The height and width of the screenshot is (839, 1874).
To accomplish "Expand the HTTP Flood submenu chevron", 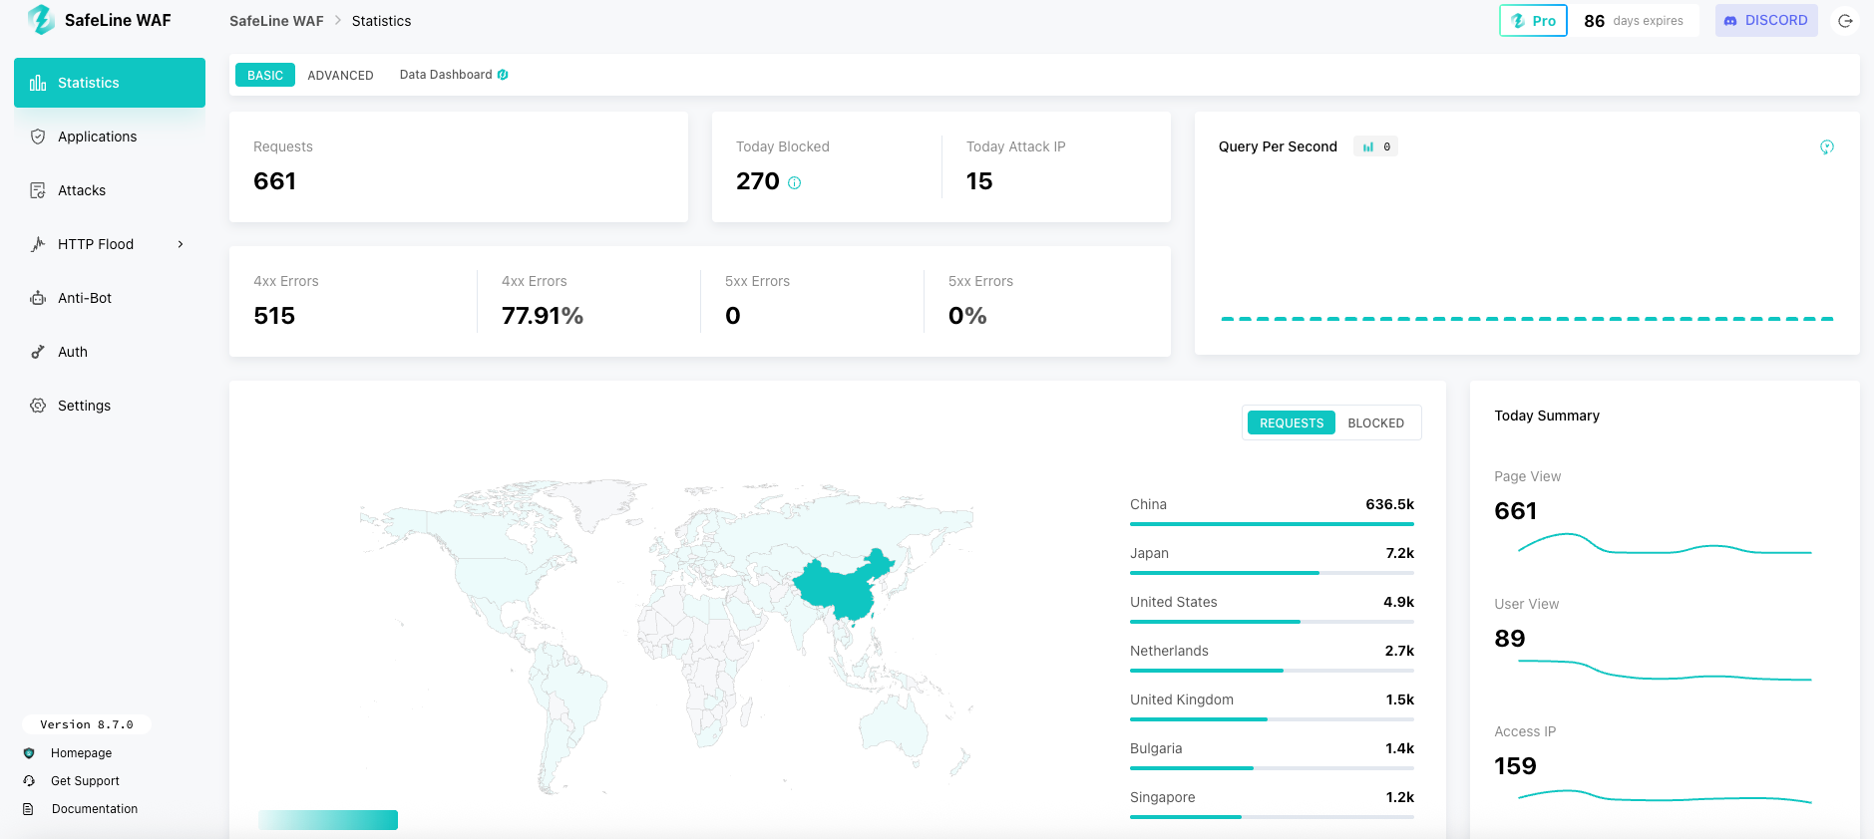I will point(181,244).
